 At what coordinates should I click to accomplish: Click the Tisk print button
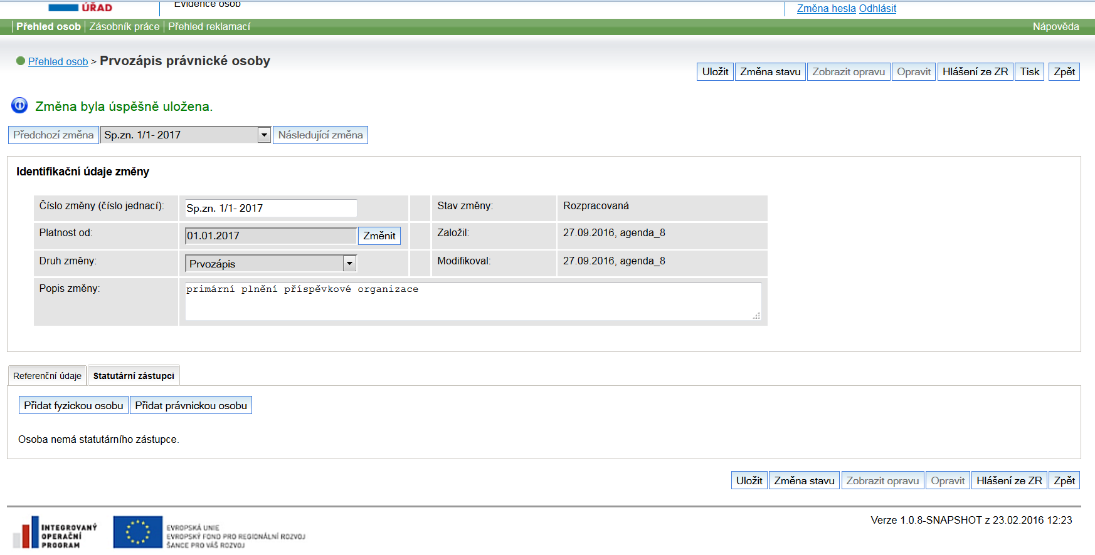point(1030,71)
